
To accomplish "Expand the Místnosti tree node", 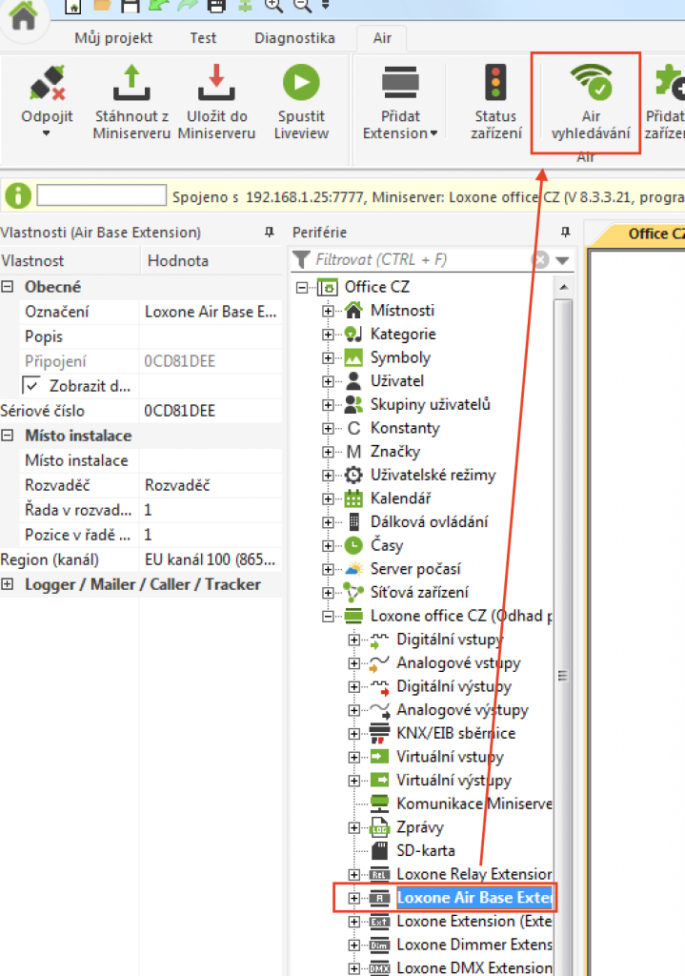I will 329,311.
